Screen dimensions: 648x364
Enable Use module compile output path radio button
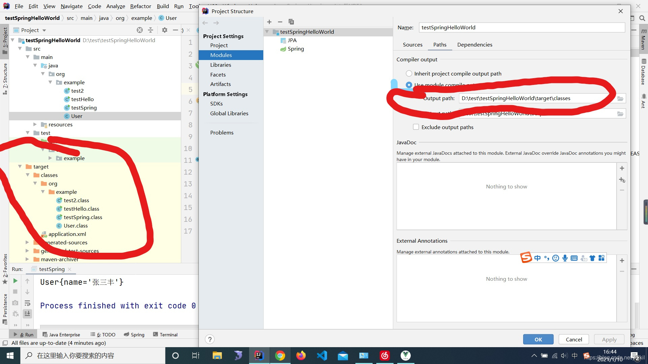(409, 85)
